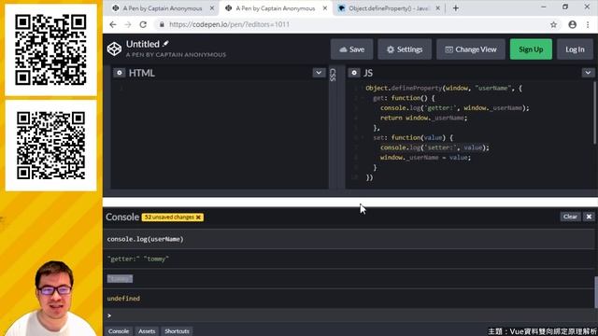Image resolution: width=598 pixels, height=336 pixels.
Task: Go forward in browser history
Action: pyautogui.click(x=128, y=24)
